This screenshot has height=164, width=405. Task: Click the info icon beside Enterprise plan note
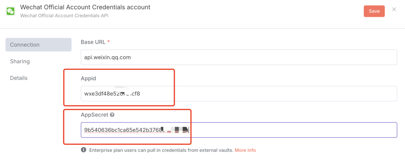[84, 150]
